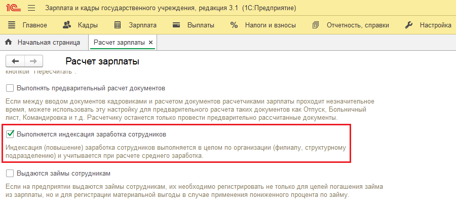This screenshot has height=204, width=456.
Task: Click description text starting Если на предприятии выдаются займы
Action: pyautogui.click(x=194, y=190)
